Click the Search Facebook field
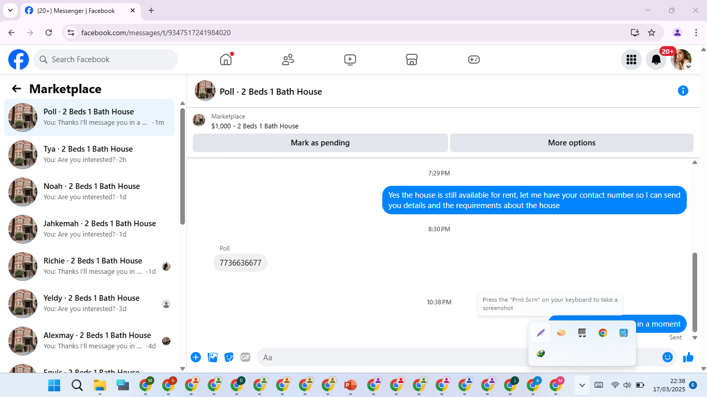Viewport: 707px width, 397px height. (106, 60)
